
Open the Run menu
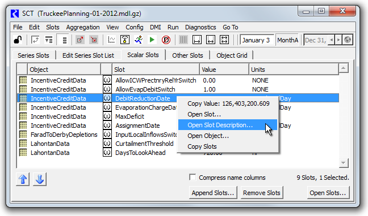click(173, 27)
